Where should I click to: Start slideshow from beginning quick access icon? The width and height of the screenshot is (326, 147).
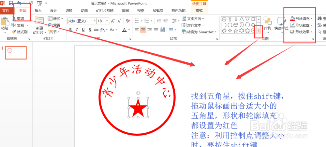(40, 3)
